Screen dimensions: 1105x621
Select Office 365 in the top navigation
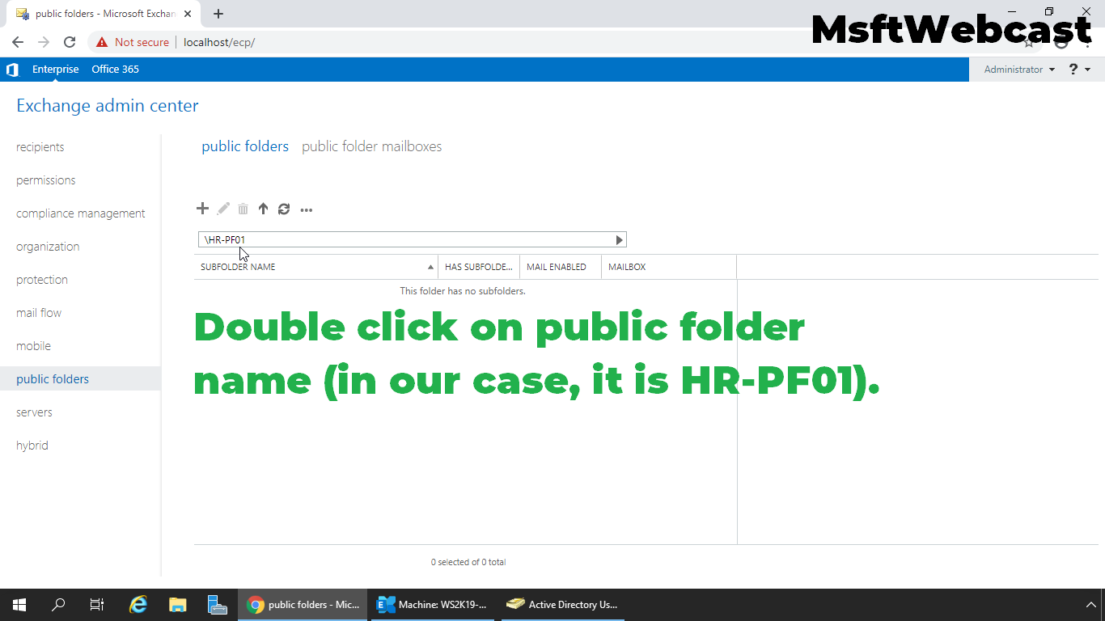pyautogui.click(x=115, y=70)
